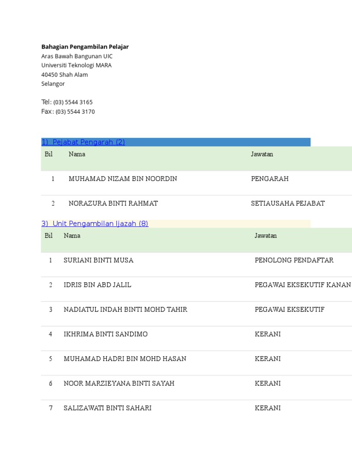Click 'KERANI' in Salizawati's row
Screen dimensions: 352x469
pos(268,408)
